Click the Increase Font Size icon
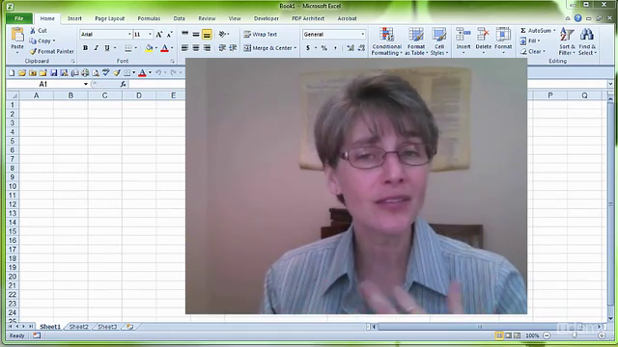This screenshot has height=347, width=618. [x=158, y=35]
